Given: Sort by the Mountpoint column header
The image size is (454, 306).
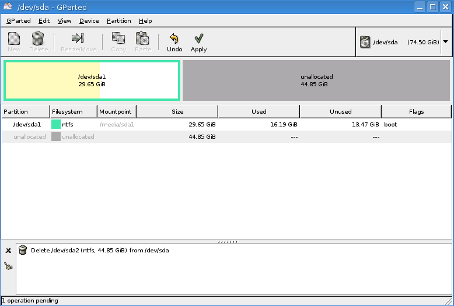Looking at the screenshot, I should pos(117,112).
